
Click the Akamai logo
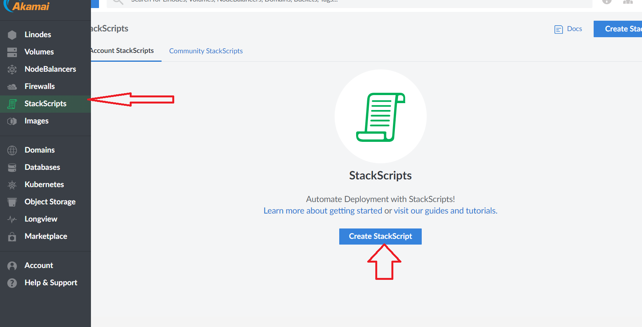click(x=27, y=6)
